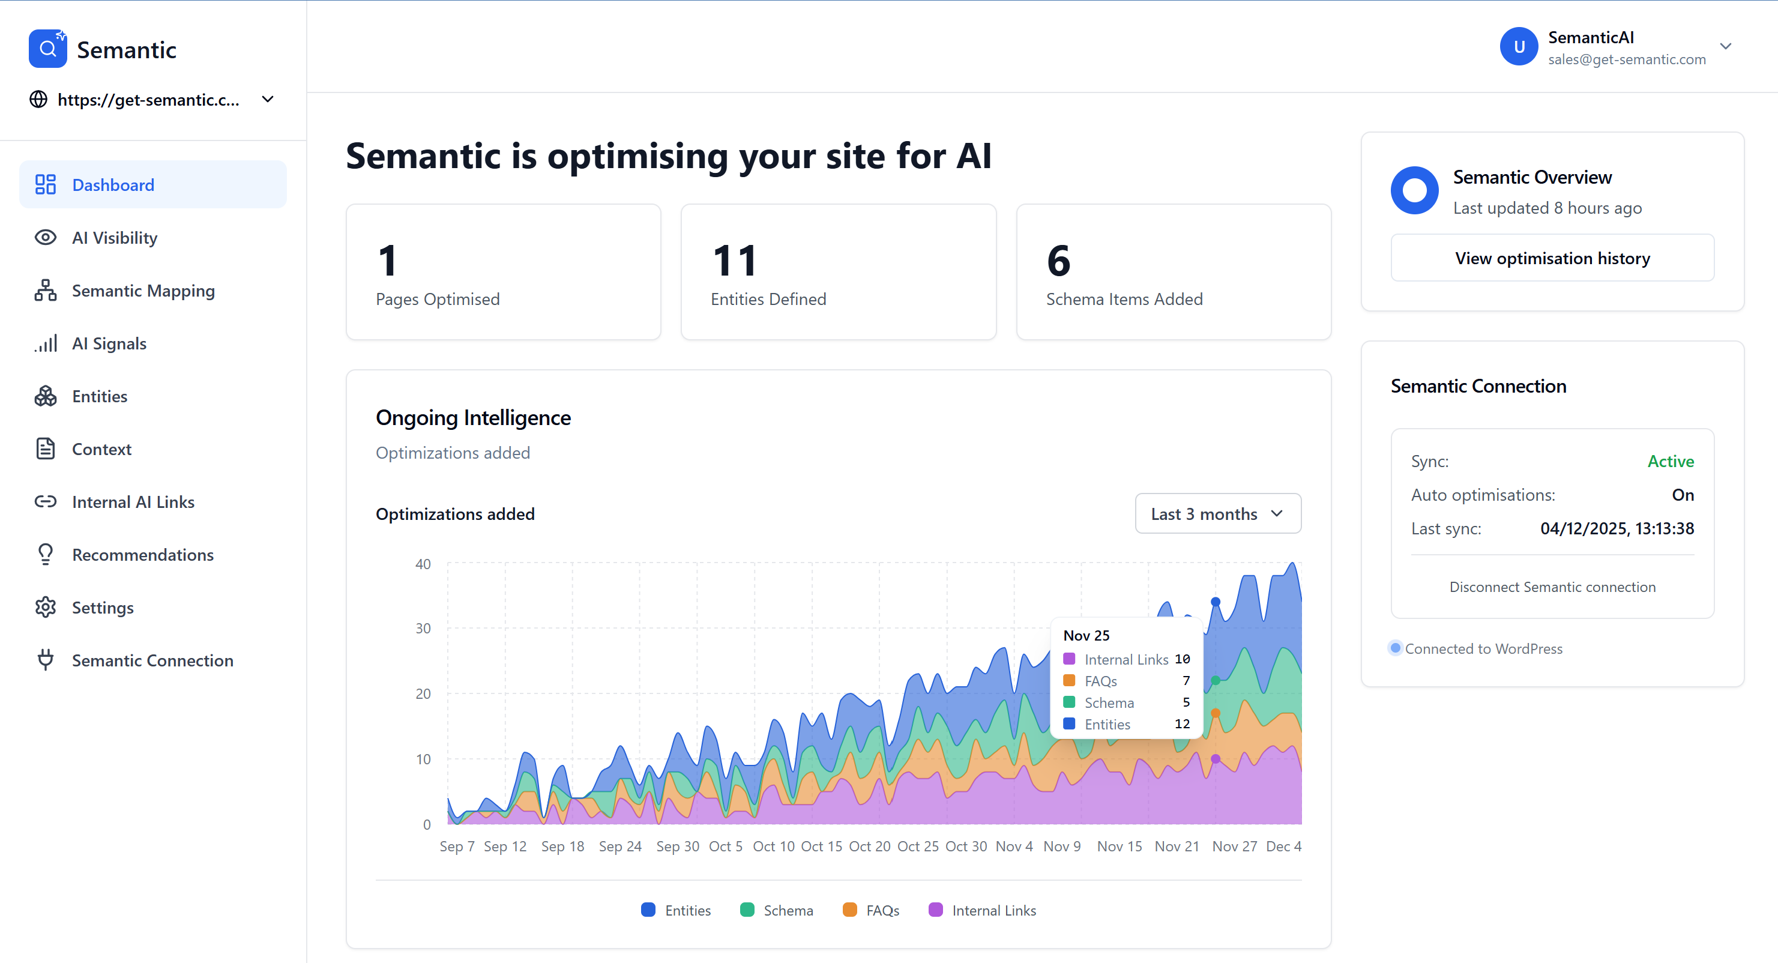Viewport: 1778px width, 963px height.
Task: Toggle the FAQs series in the chart legend
Action: pos(871,910)
